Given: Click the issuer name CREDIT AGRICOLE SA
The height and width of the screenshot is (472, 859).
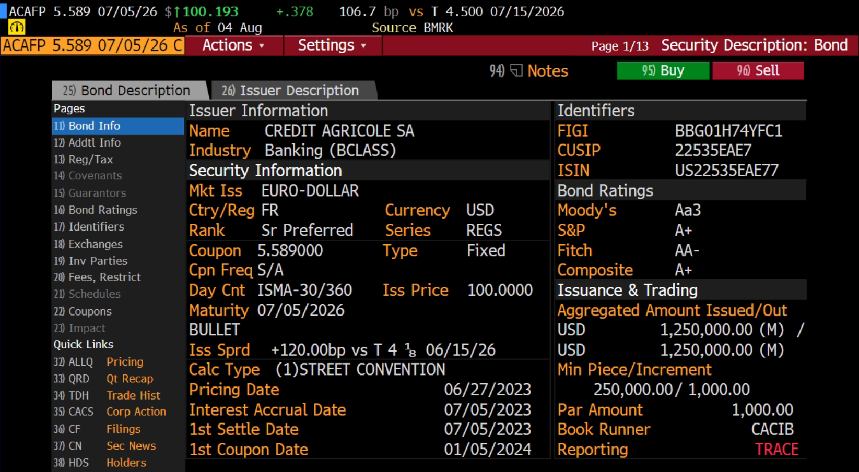Looking at the screenshot, I should 339,131.
